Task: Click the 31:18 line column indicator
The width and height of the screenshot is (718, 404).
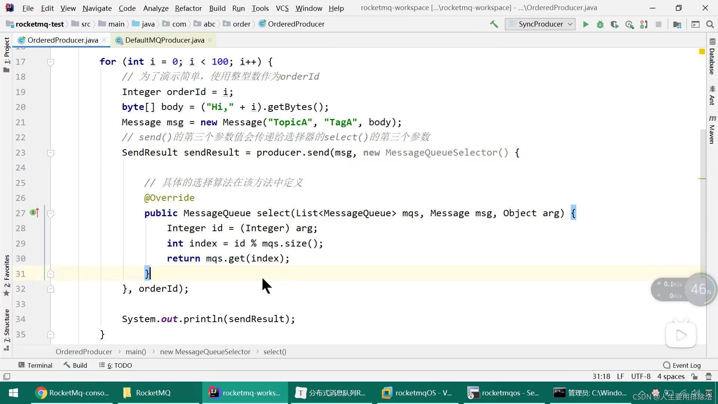Action: pos(601,376)
